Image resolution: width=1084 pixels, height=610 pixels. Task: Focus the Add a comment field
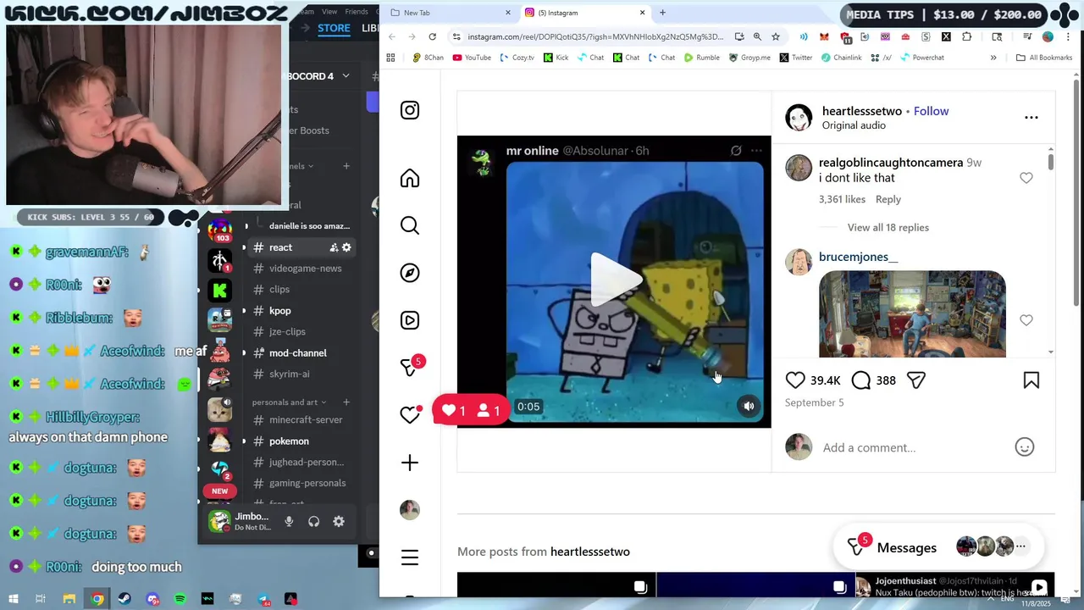(x=914, y=447)
